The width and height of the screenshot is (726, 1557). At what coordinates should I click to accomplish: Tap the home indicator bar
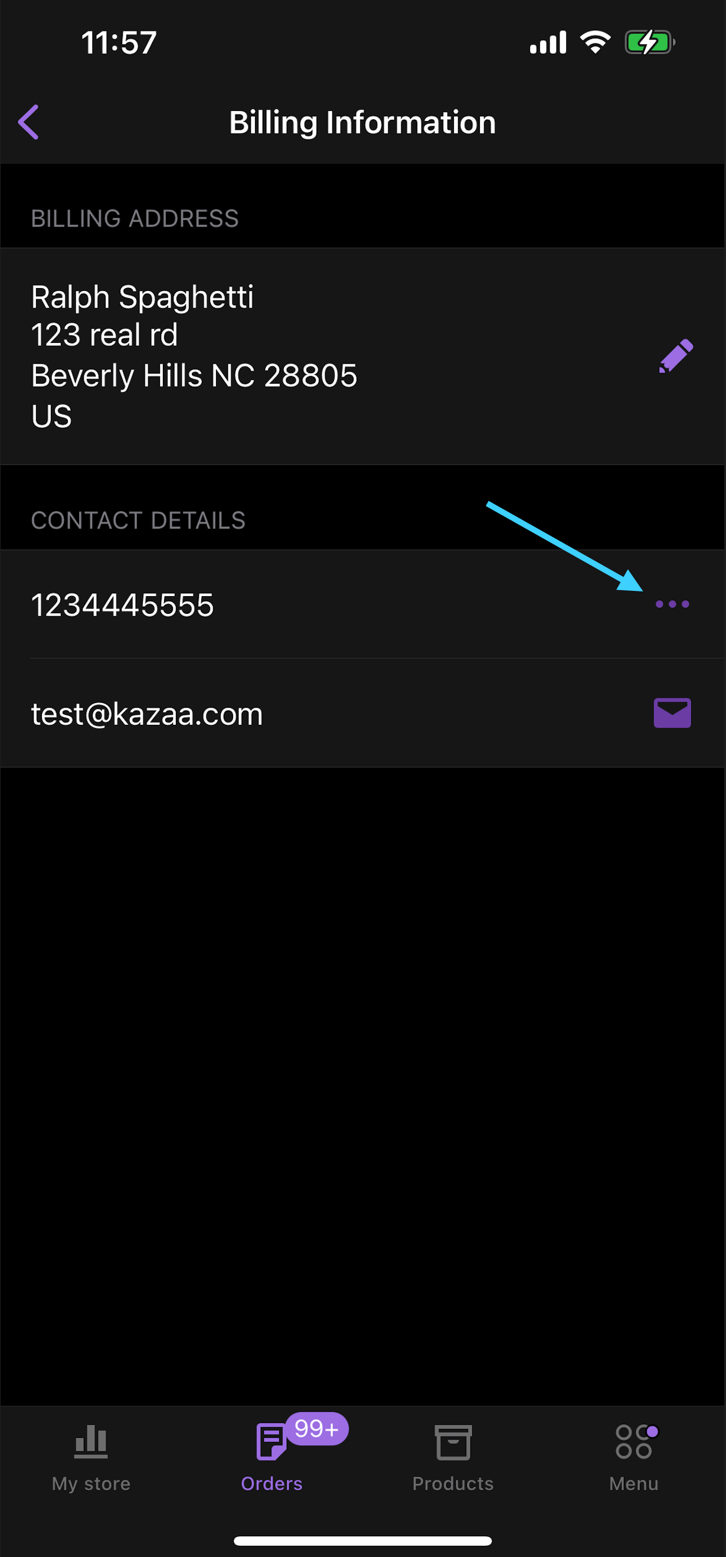point(362,1540)
